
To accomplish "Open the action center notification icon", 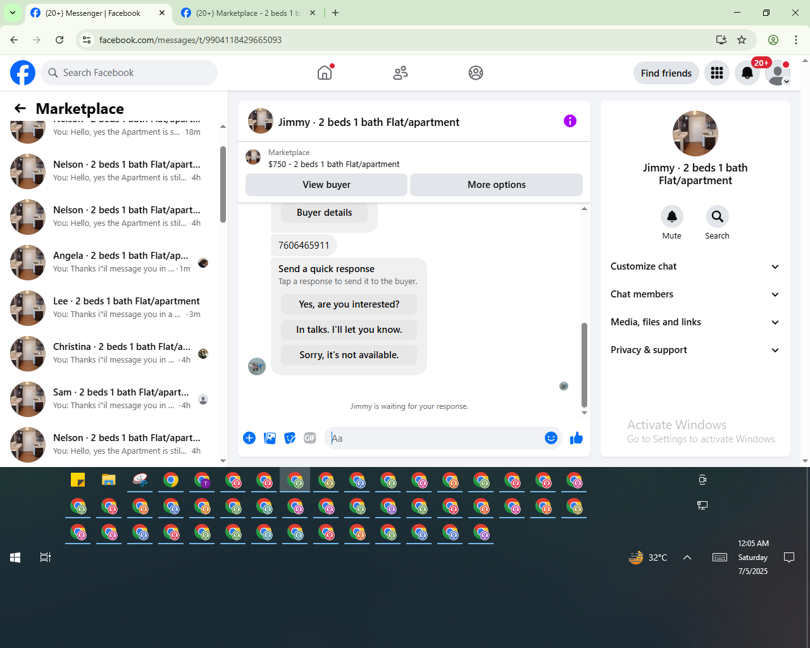I will point(789,558).
